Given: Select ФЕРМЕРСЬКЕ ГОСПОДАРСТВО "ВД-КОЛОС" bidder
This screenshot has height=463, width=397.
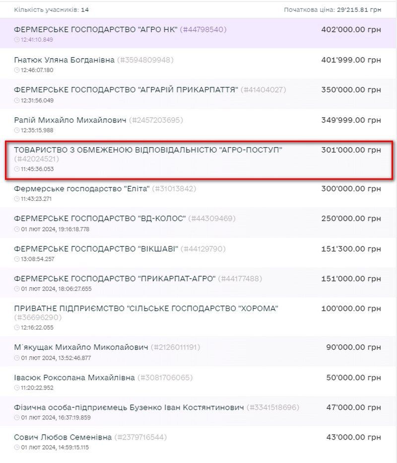Looking at the screenshot, I should (x=100, y=219).
